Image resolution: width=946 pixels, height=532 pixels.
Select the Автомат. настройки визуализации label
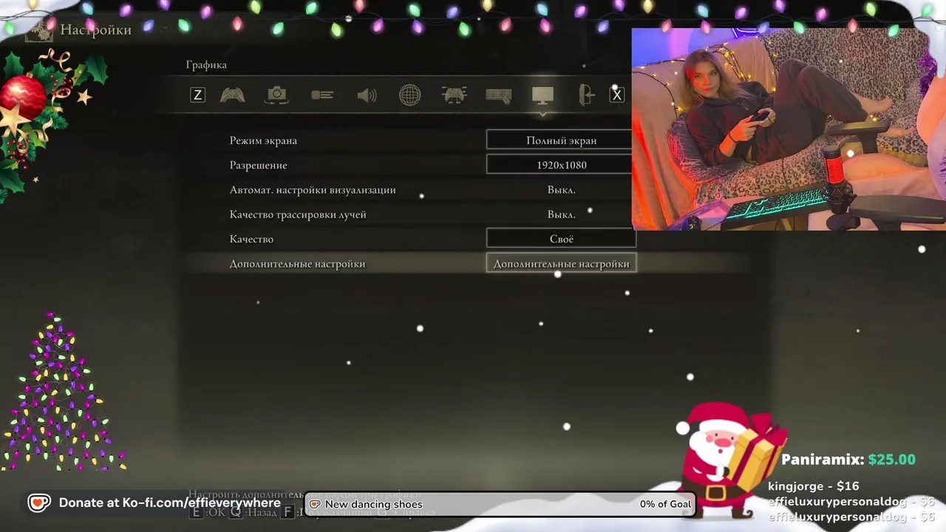tap(313, 190)
